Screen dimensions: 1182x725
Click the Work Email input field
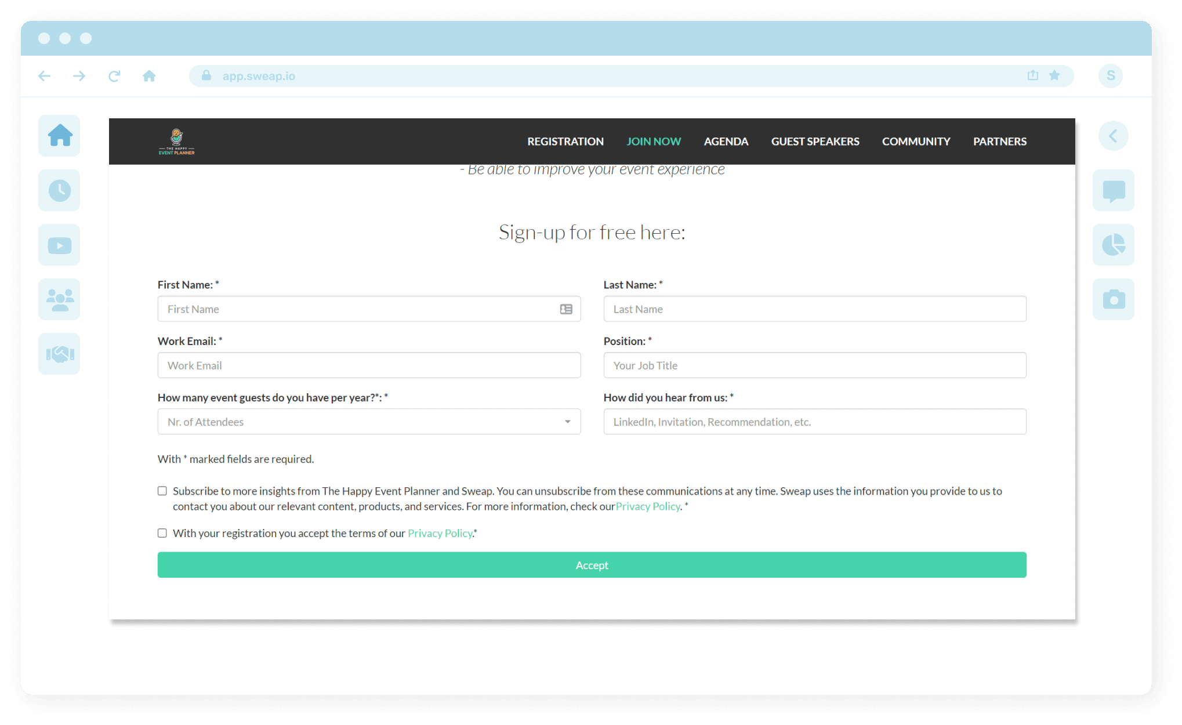point(369,365)
